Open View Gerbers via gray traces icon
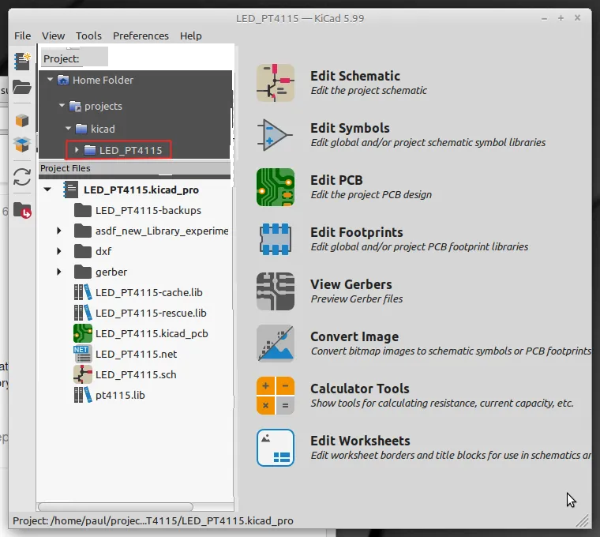600x537 pixels. 275,291
